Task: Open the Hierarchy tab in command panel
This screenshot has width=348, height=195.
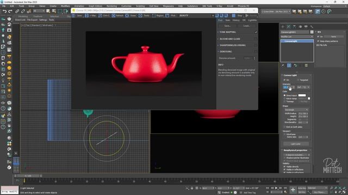Action: 294,27
